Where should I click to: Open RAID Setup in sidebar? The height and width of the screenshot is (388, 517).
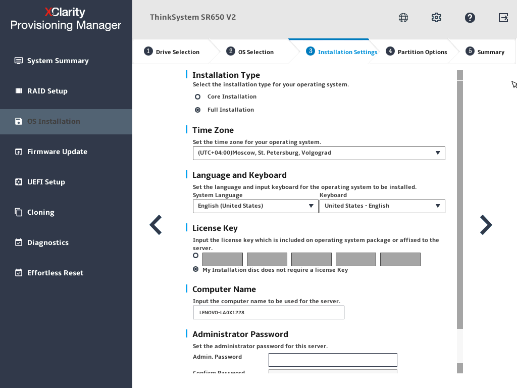[47, 91]
